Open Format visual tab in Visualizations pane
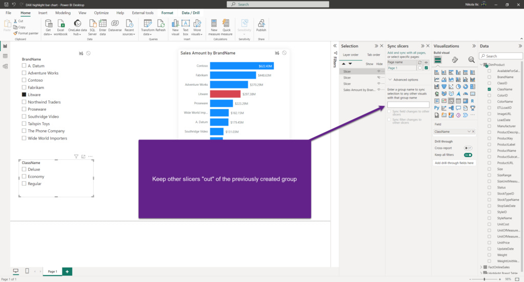524x282 pixels. coord(455,60)
